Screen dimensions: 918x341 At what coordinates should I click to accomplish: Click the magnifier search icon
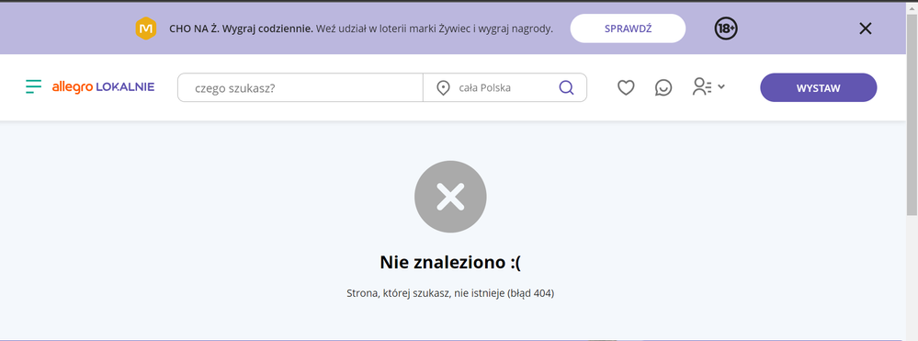tap(566, 88)
